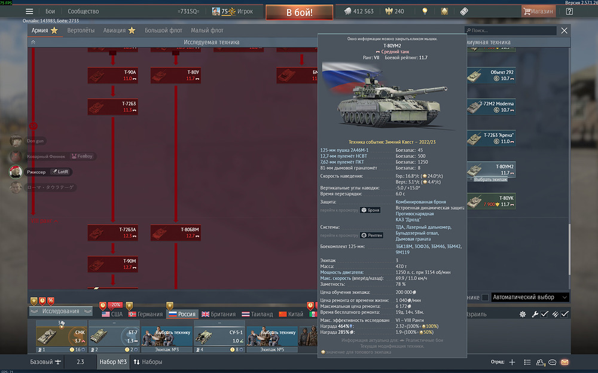Image resolution: width=598 pixels, height=373 pixels.
Task: Open the ticket icon next to inventory
Action: 464,11
